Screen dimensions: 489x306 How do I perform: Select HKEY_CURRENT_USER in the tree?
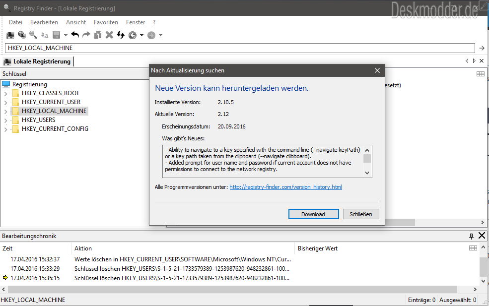pos(51,102)
